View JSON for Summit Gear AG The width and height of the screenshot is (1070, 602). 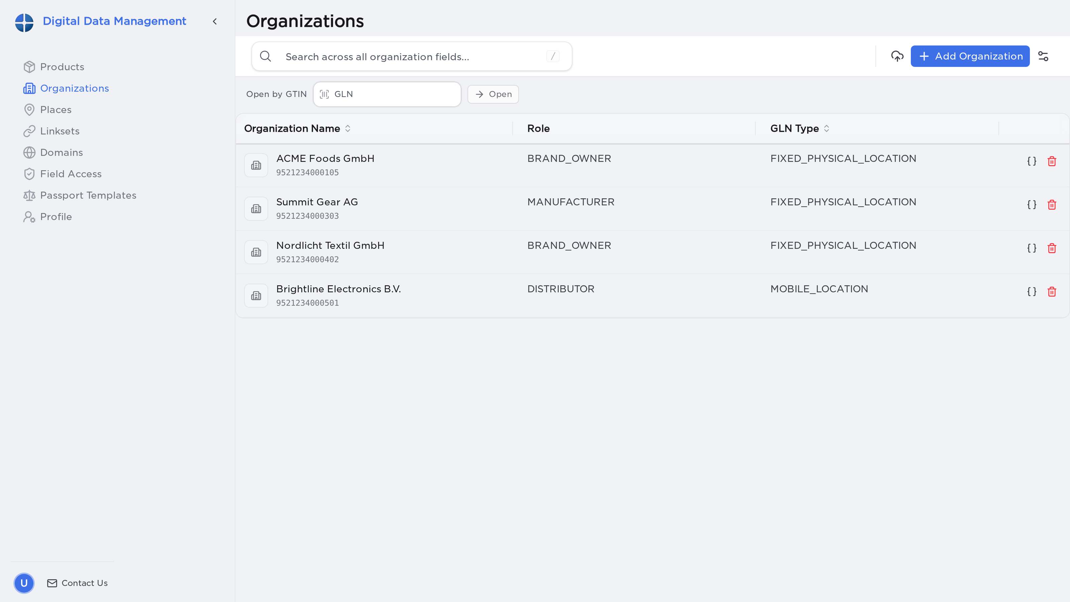(1032, 205)
